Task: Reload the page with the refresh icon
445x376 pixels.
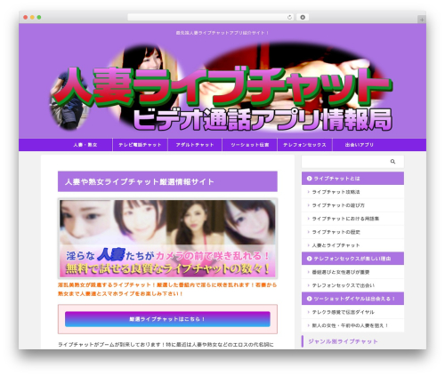Action: click(289, 17)
